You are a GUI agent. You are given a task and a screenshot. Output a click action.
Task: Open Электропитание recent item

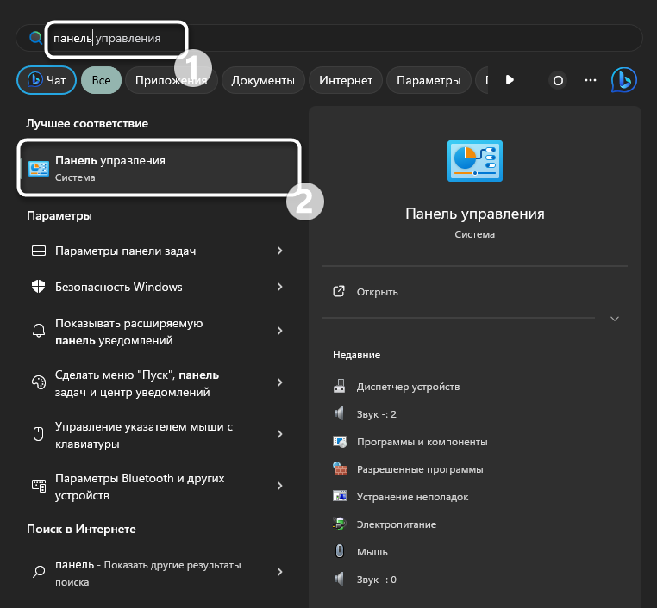point(396,524)
